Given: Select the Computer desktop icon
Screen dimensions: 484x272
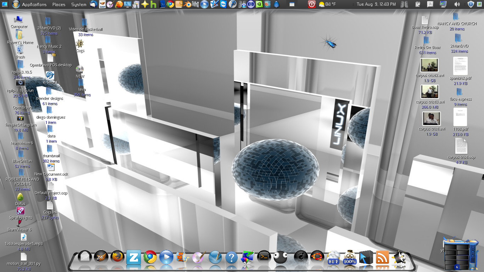Looking at the screenshot, I should click(x=19, y=22).
